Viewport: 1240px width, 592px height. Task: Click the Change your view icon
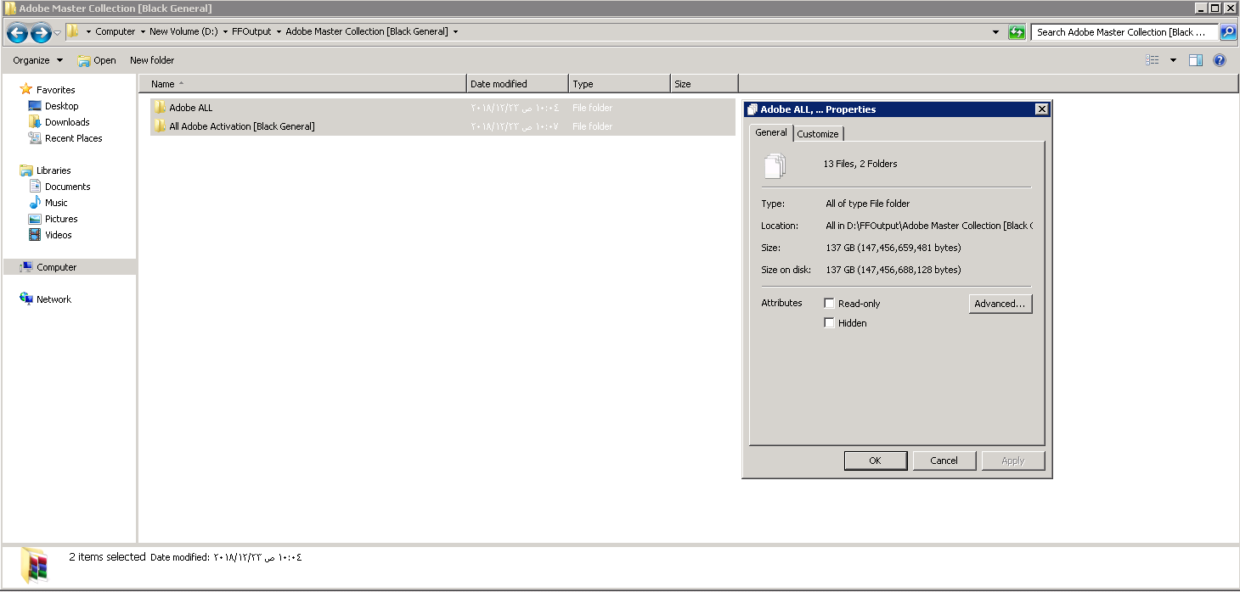tap(1153, 60)
